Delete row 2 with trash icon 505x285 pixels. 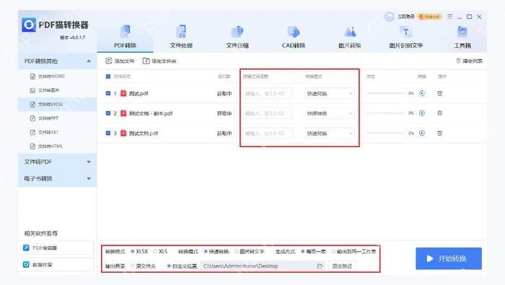point(439,113)
